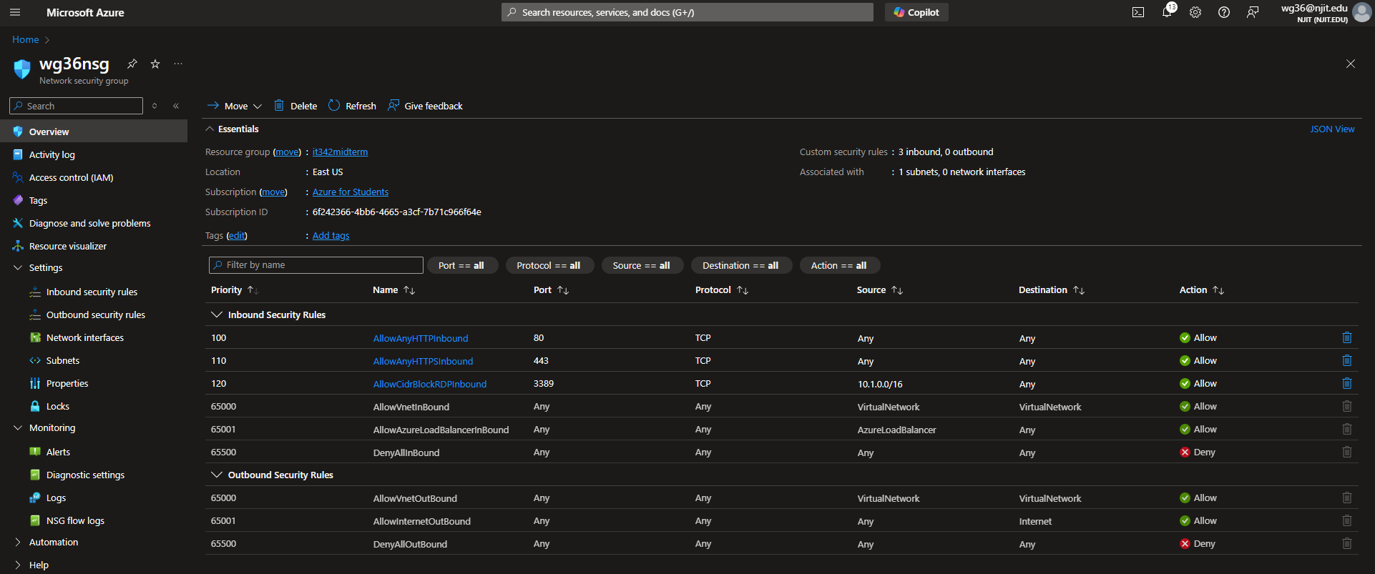The width and height of the screenshot is (1375, 574).
Task: Pin wg36nsg to the dashboard
Action: (x=132, y=64)
